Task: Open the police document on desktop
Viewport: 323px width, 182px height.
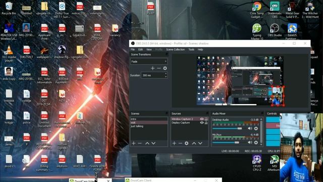Action: click(27, 118)
